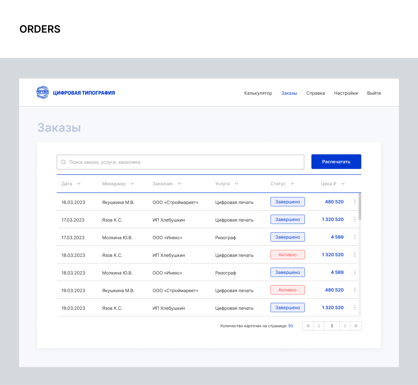
Task: Go to the previous page arrow
Action: 319,326
